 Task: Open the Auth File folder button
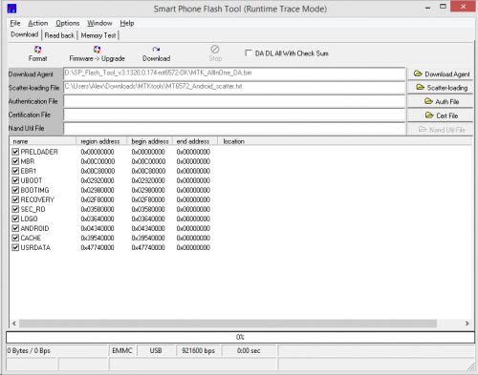click(x=442, y=102)
